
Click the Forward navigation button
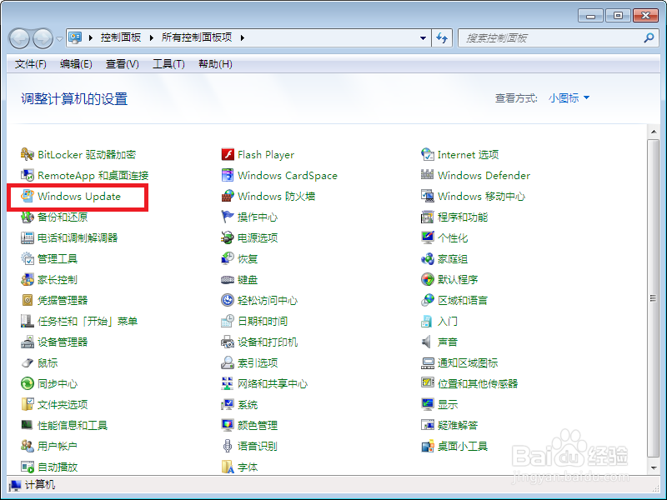point(43,38)
